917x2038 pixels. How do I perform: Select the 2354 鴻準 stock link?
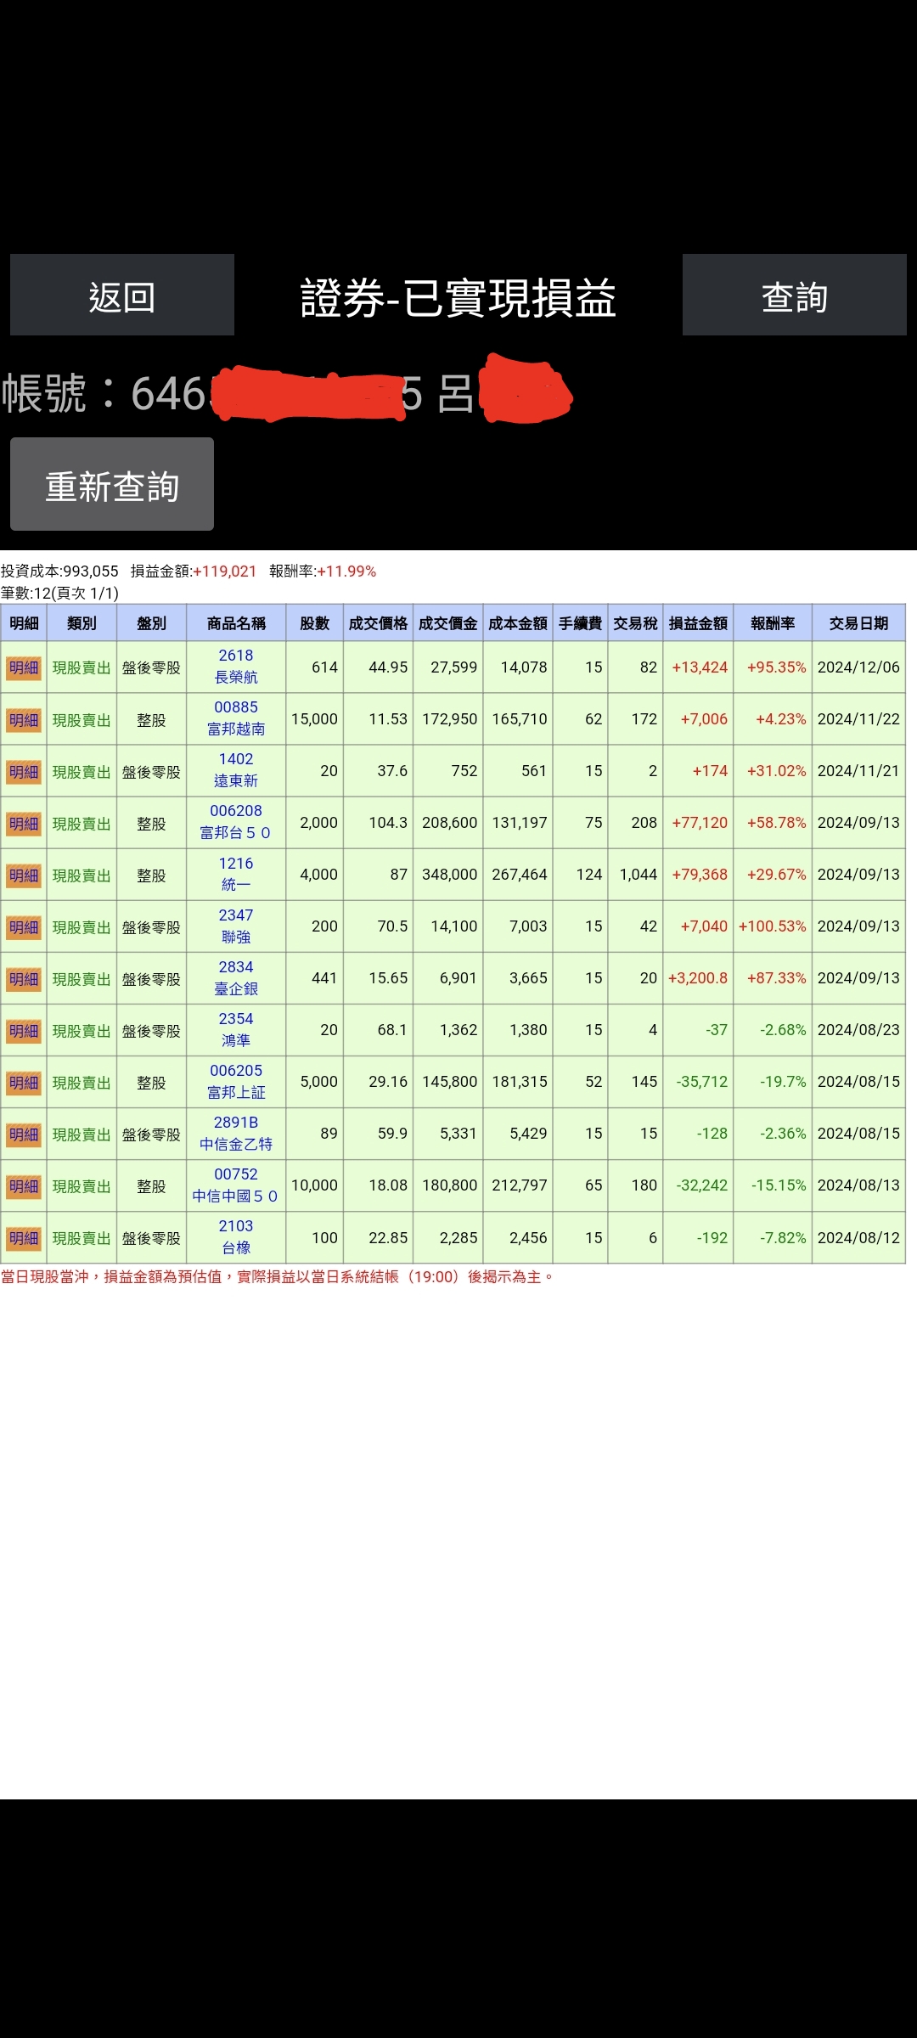click(x=236, y=1029)
